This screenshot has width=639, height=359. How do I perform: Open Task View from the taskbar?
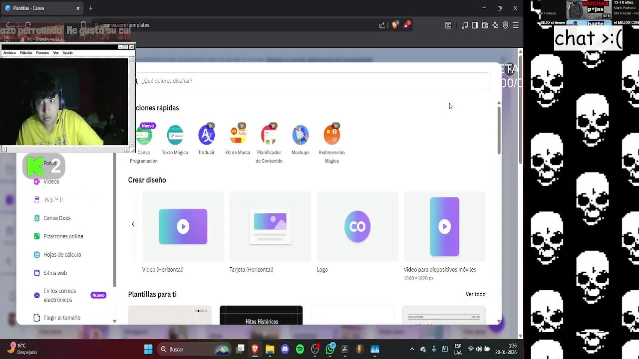coord(240,349)
